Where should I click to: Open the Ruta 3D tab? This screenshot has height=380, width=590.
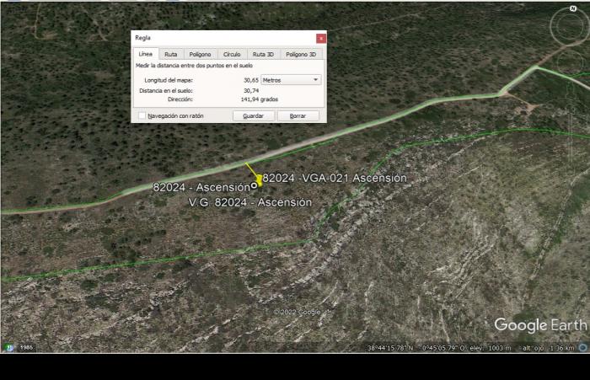coord(263,54)
